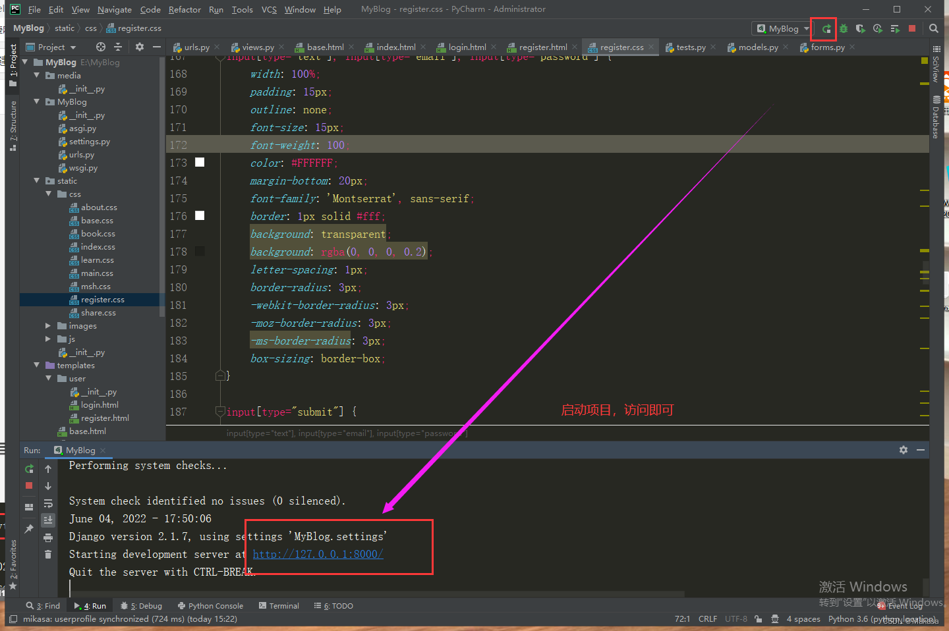This screenshot has width=949, height=631.
Task: Select register.html in project tree
Action: (x=105, y=418)
